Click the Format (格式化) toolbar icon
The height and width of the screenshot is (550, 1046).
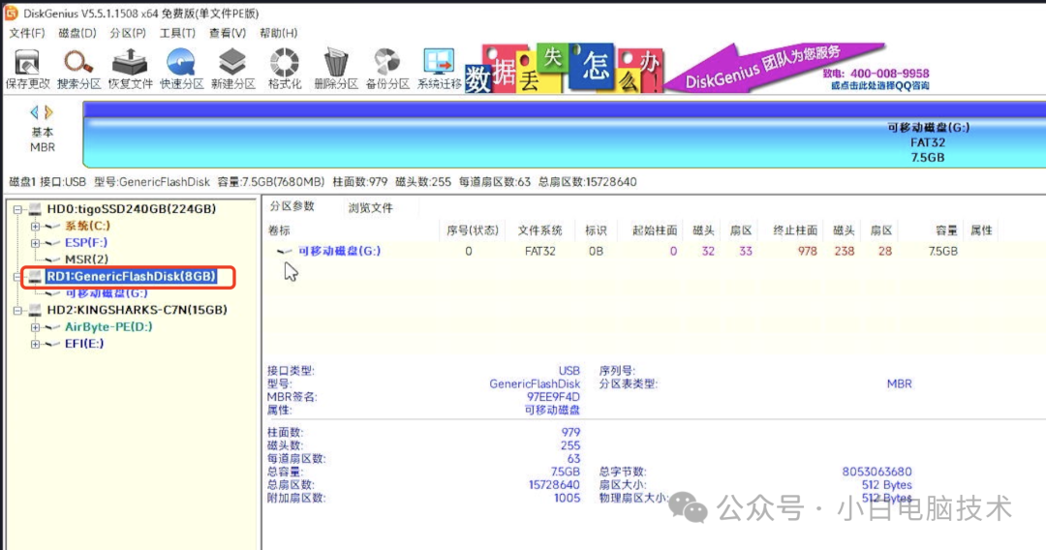point(284,69)
